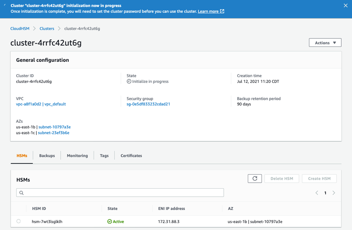Click the external link icon beside Learn more

pyautogui.click(x=222, y=11)
